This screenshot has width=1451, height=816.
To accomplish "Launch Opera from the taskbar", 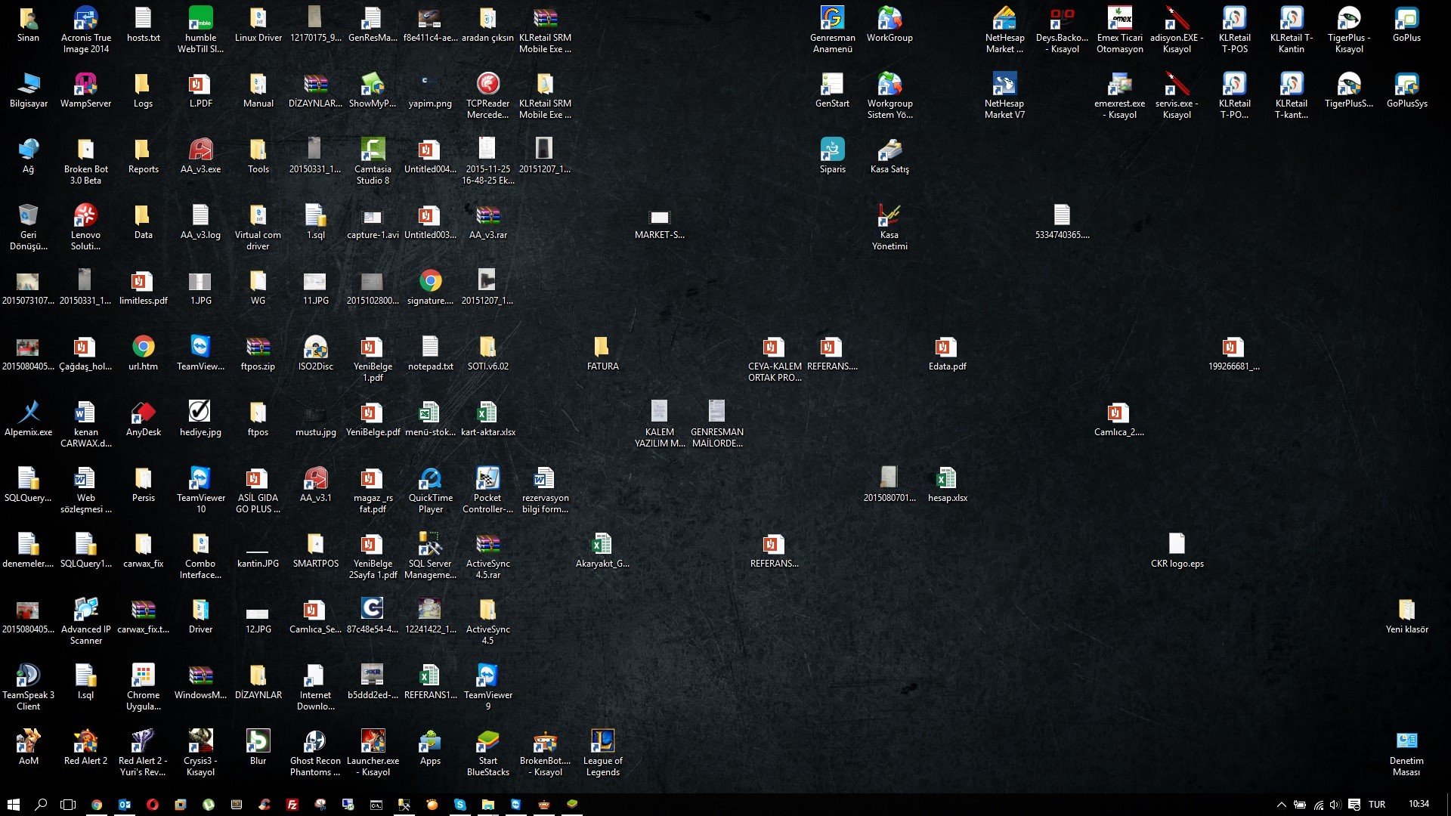I will [153, 805].
